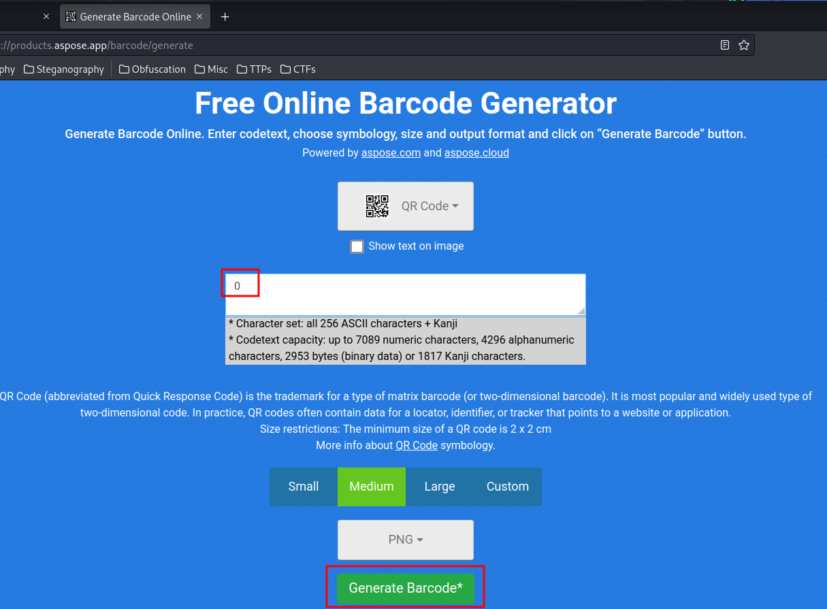Select the Large size option
The image size is (827, 609).
click(x=440, y=487)
